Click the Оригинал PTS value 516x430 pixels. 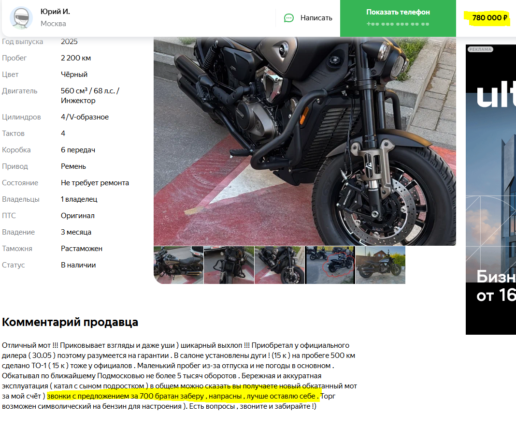(x=78, y=216)
